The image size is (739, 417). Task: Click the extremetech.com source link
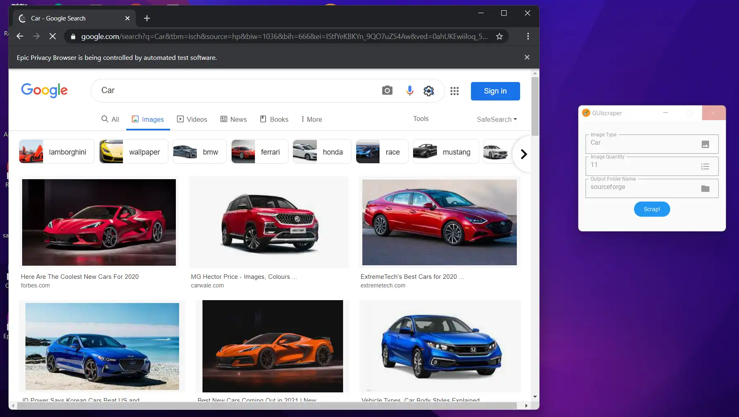tap(383, 285)
